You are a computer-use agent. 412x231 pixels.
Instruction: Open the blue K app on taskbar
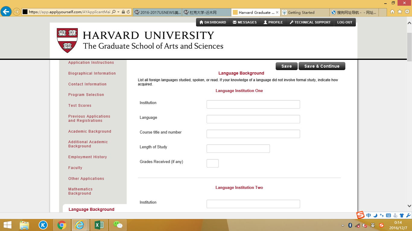[x=43, y=225]
